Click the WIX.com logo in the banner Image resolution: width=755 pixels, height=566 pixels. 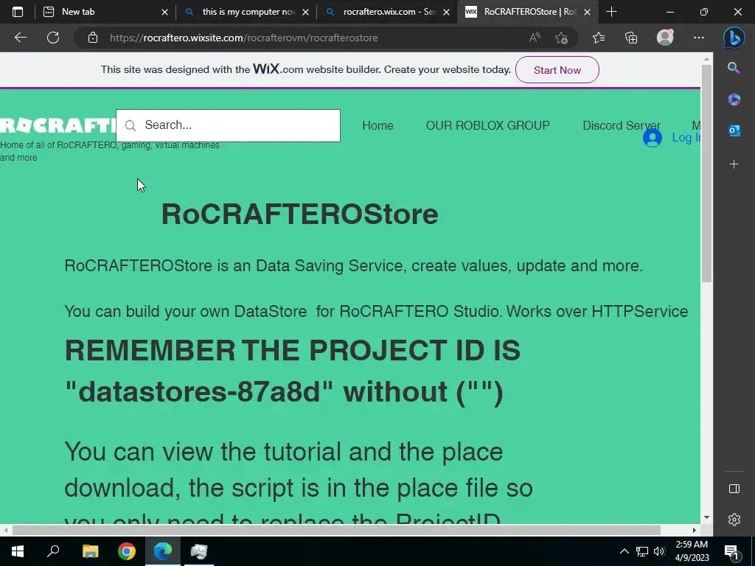point(278,69)
